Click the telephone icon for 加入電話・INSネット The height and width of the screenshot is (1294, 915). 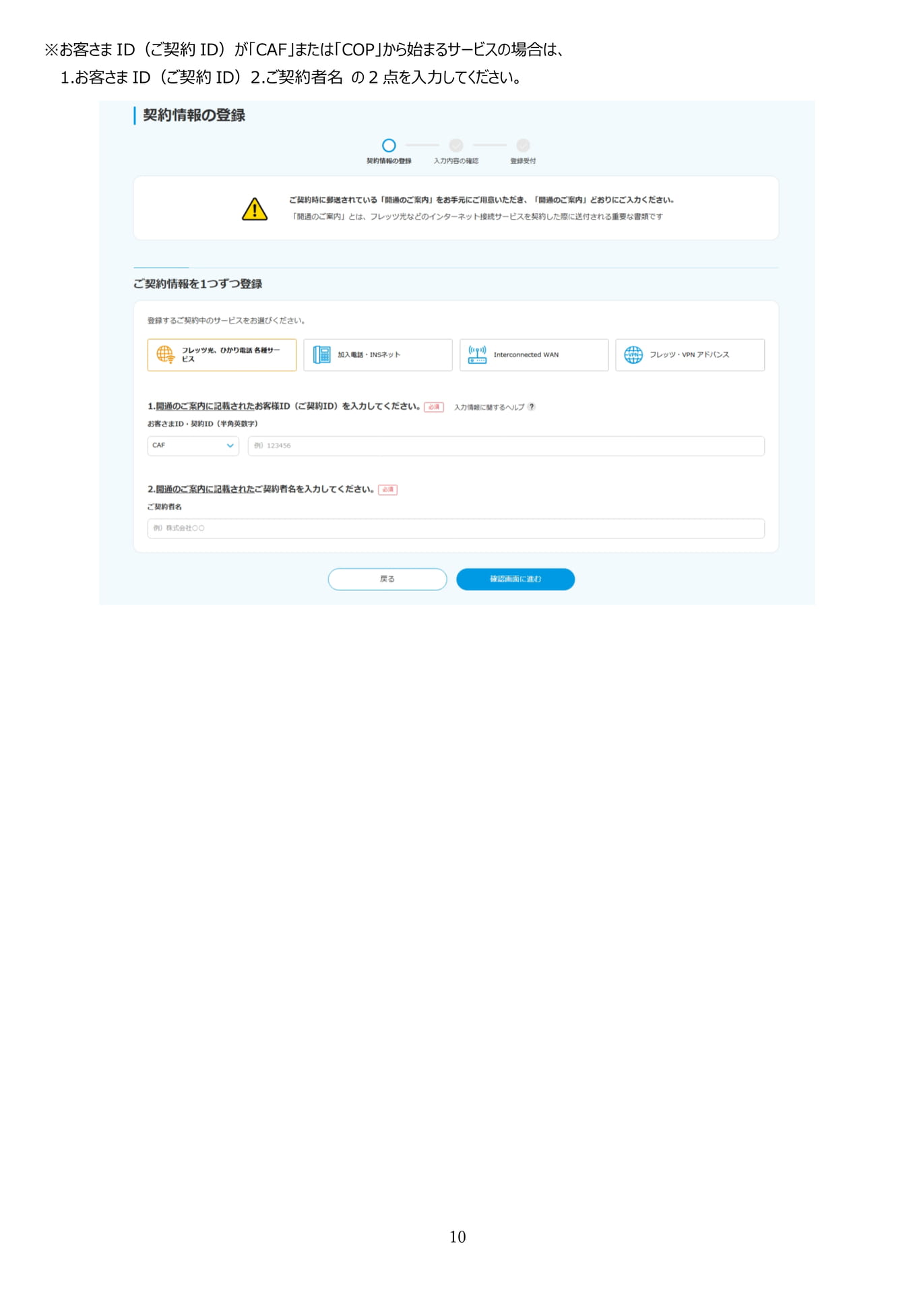[x=322, y=355]
